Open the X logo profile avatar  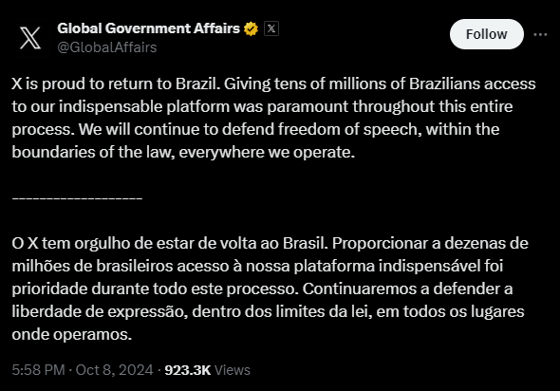30,38
